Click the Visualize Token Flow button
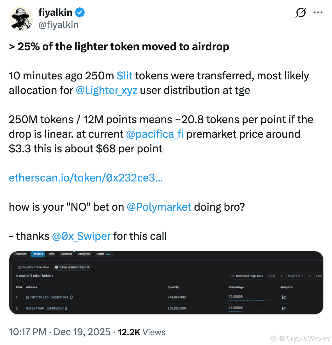 click(x=33, y=267)
